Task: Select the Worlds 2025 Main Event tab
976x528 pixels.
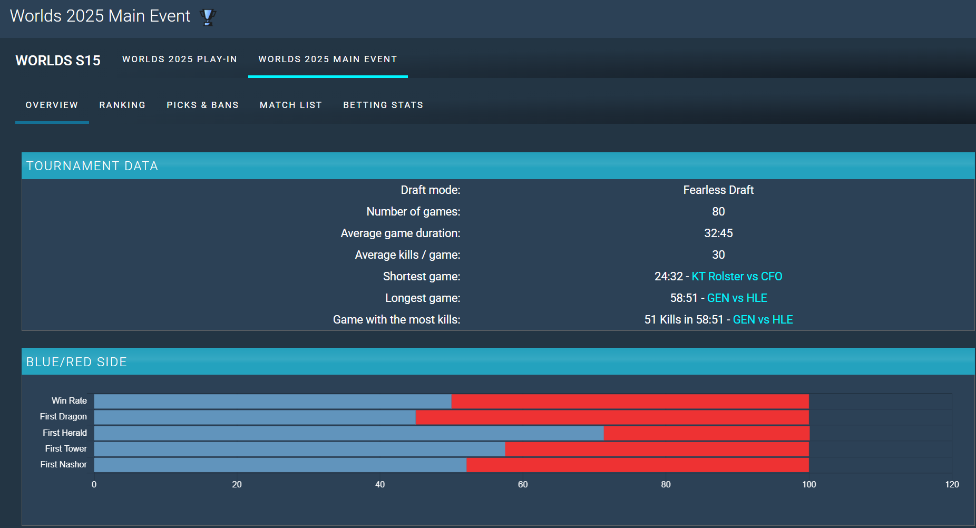Action: pyautogui.click(x=327, y=60)
